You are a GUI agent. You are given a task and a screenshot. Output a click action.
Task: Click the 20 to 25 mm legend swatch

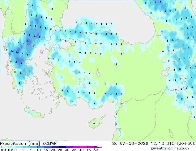tap(55, 147)
